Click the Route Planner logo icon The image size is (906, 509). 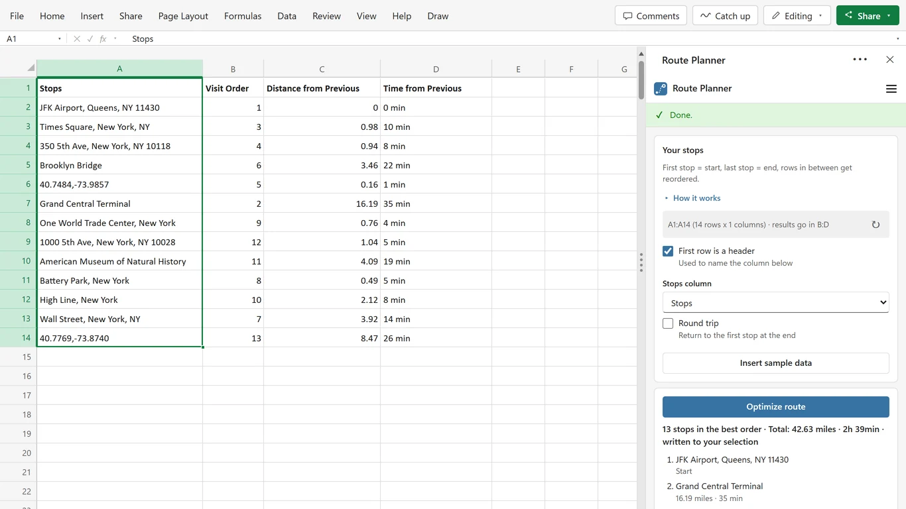point(660,89)
